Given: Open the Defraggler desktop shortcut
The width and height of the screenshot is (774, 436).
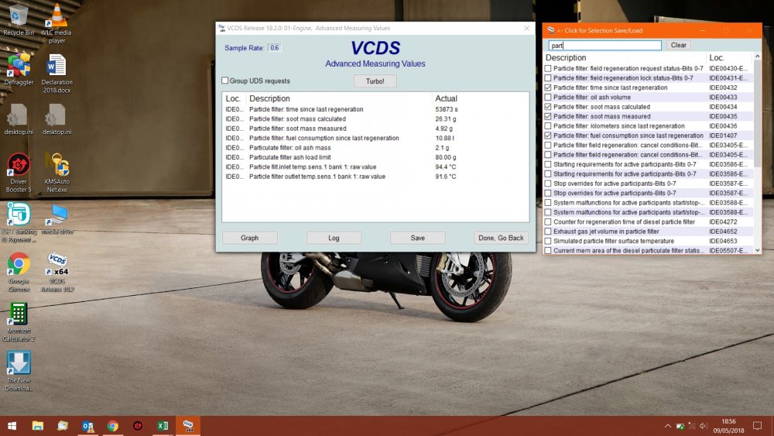Looking at the screenshot, I should [19, 69].
